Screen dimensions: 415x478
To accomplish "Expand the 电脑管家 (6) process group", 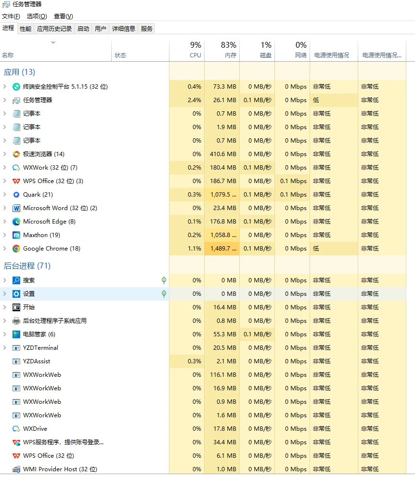I will [4, 334].
